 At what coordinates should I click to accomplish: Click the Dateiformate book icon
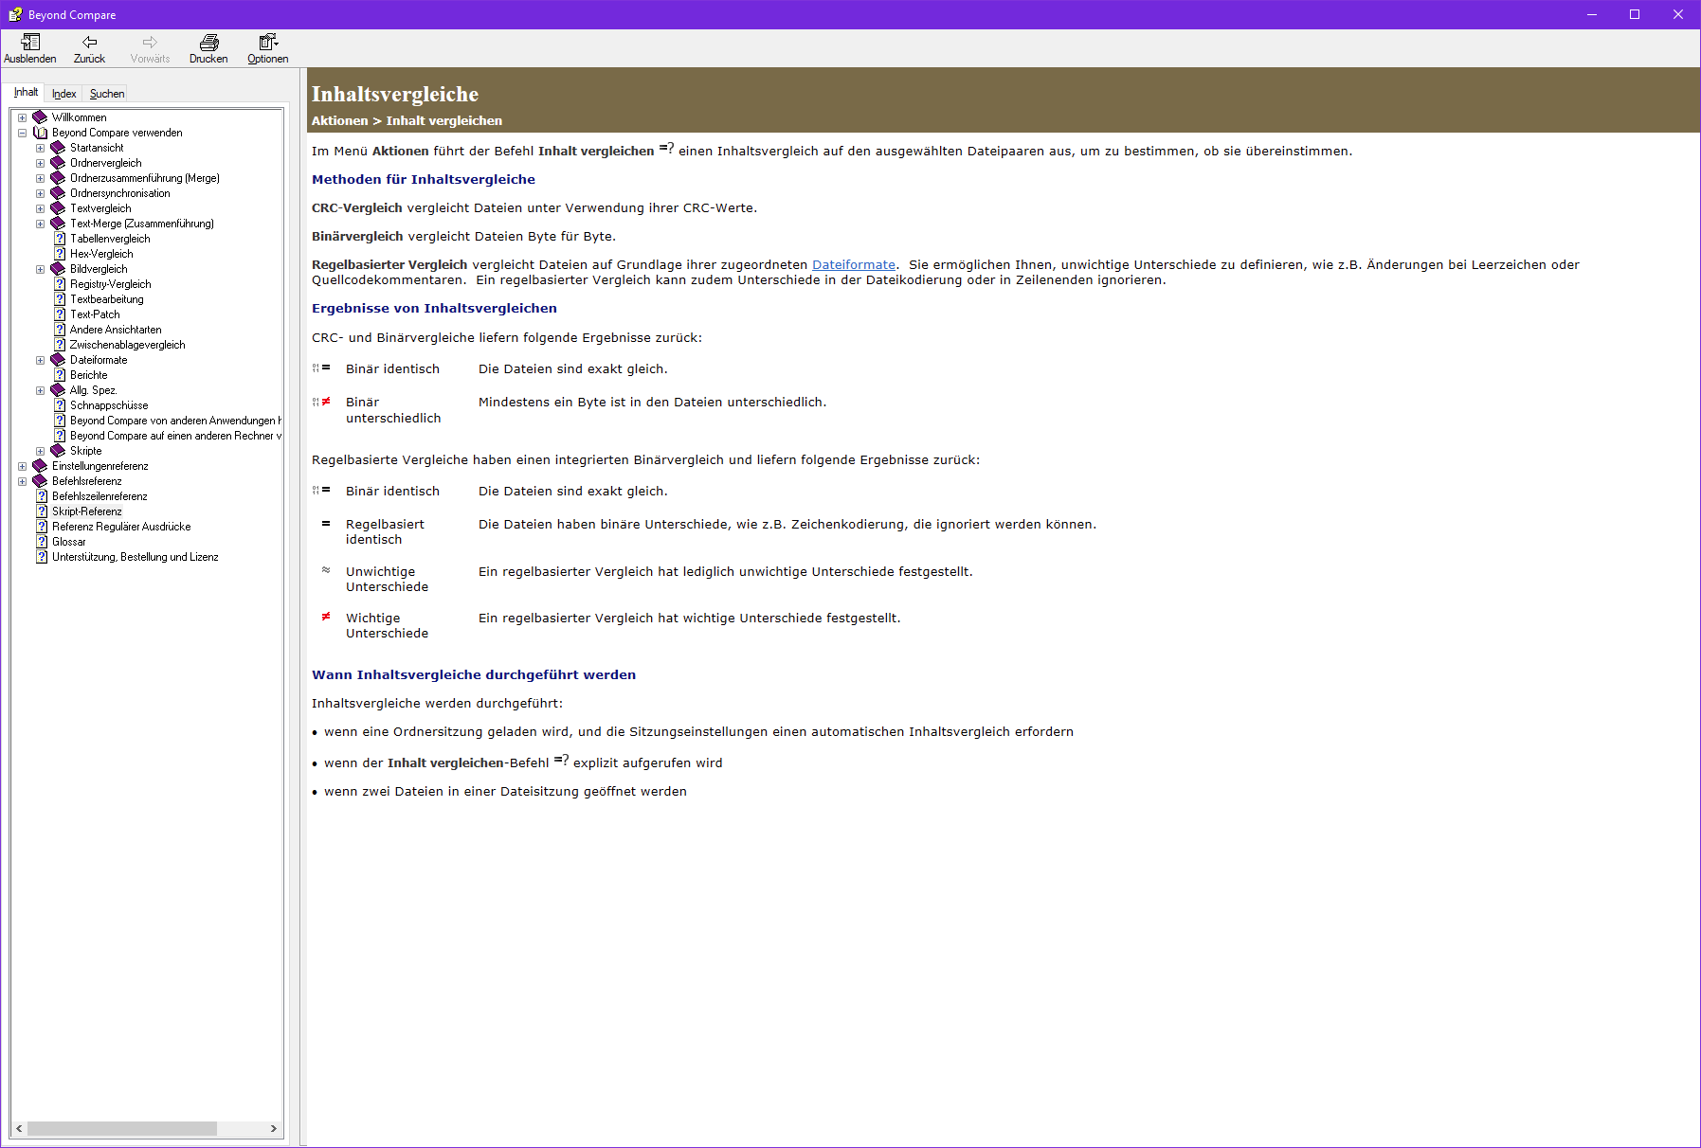point(58,360)
